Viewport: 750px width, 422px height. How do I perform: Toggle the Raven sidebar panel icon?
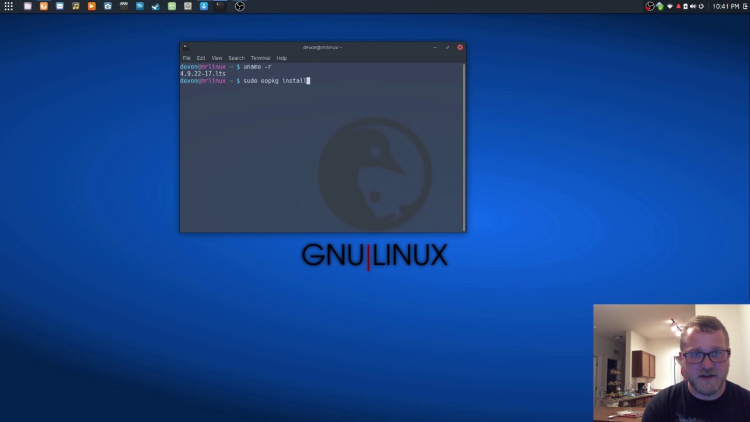pyautogui.click(x=746, y=6)
